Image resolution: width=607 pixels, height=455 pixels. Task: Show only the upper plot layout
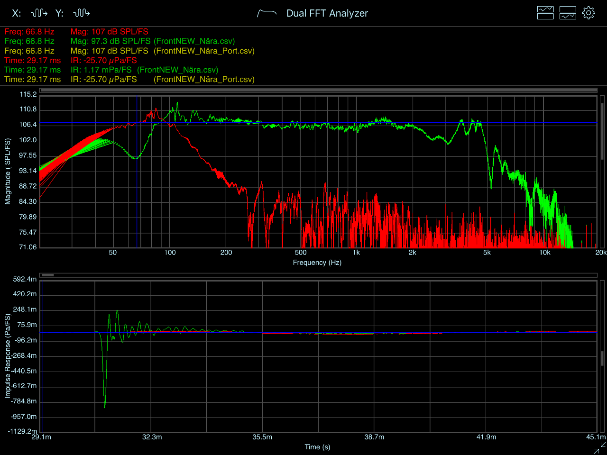[x=545, y=13]
